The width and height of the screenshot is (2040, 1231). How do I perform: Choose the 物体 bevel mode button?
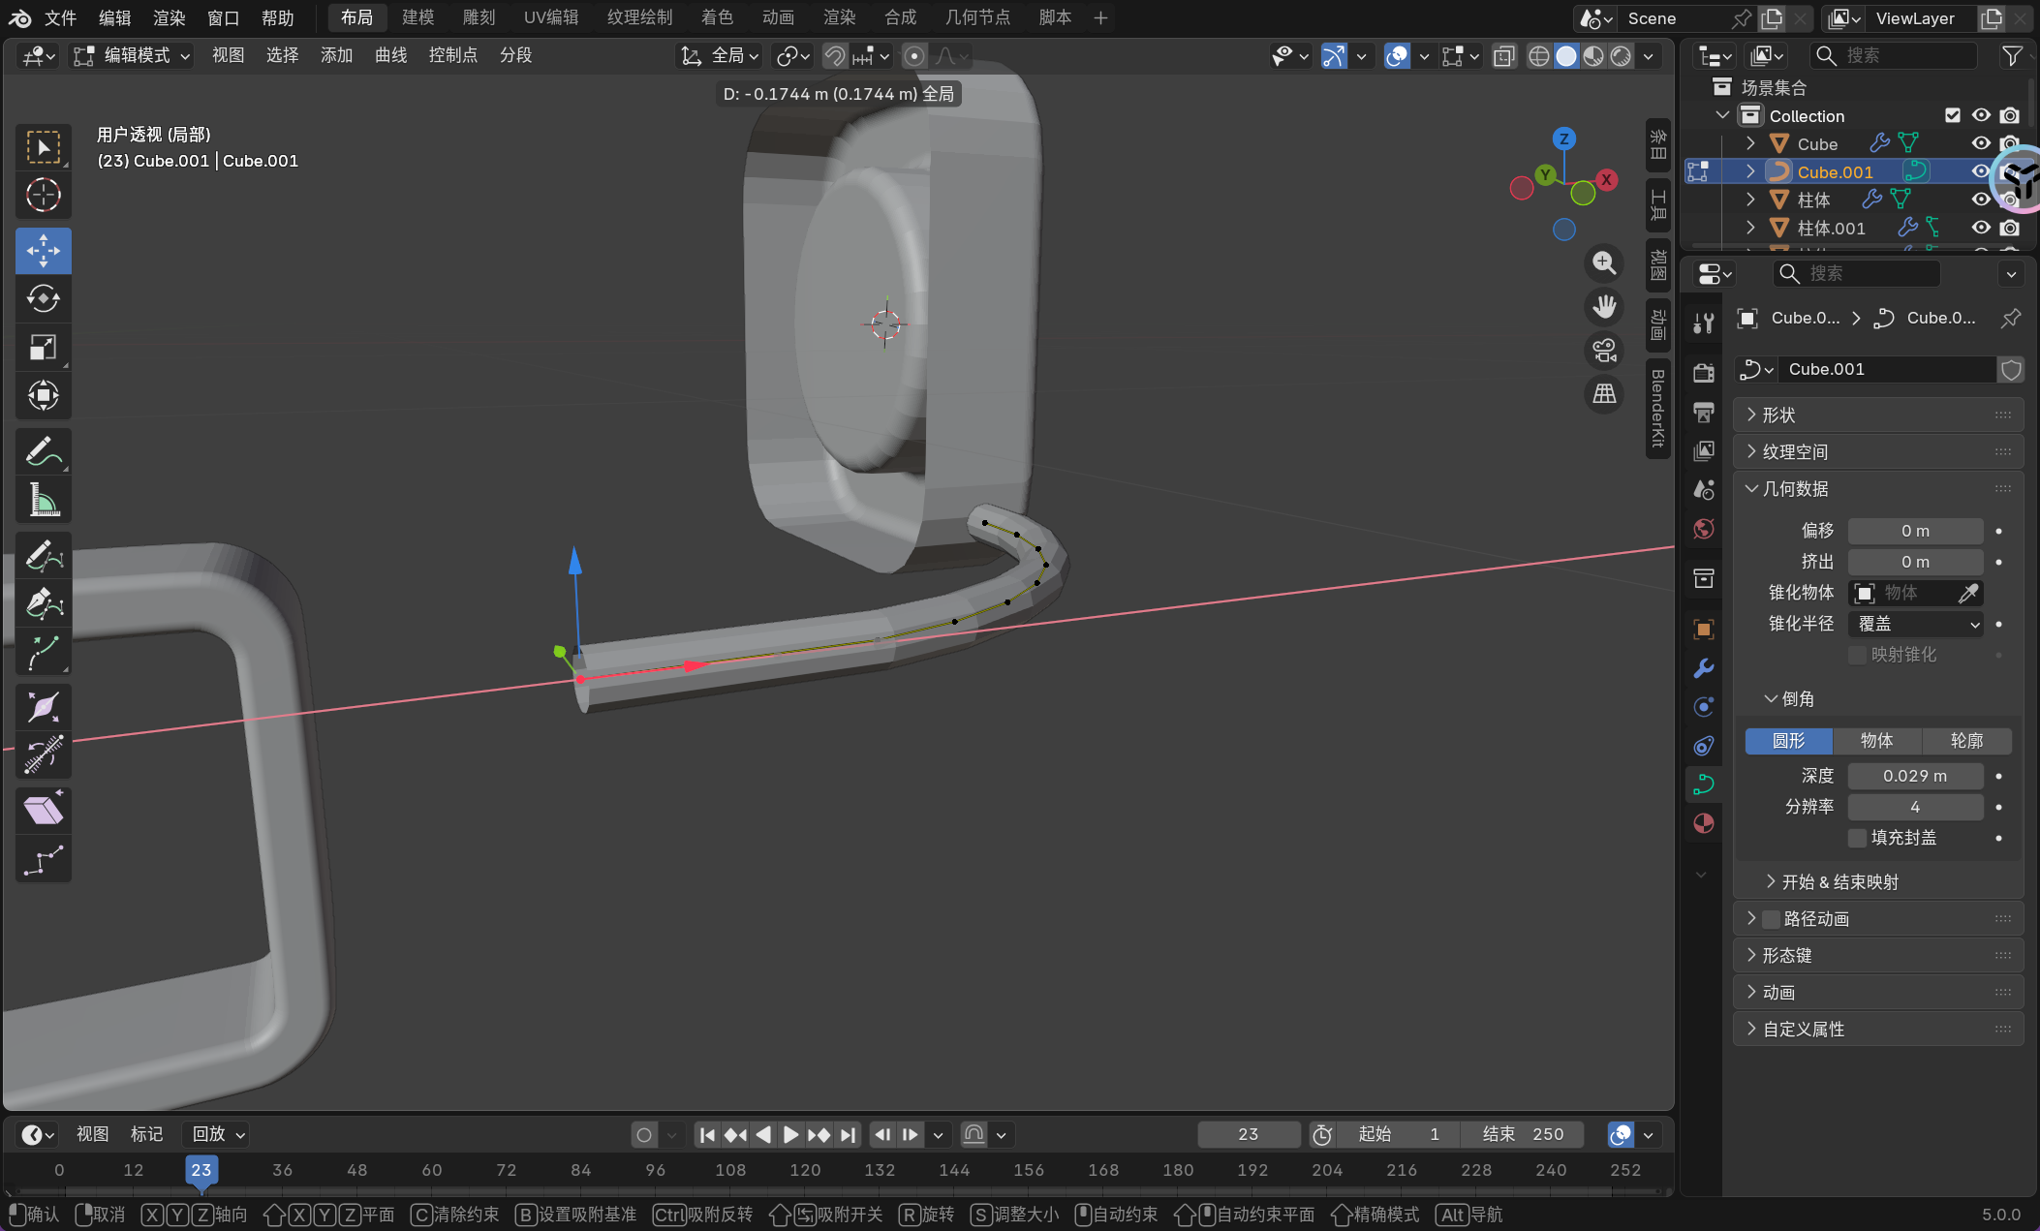point(1876,741)
